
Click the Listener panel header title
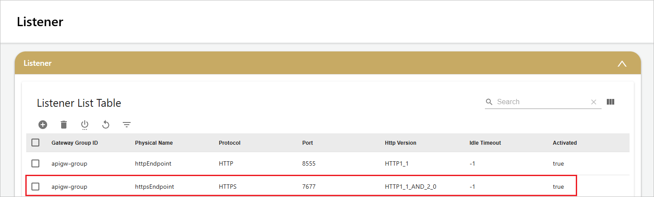(x=38, y=63)
